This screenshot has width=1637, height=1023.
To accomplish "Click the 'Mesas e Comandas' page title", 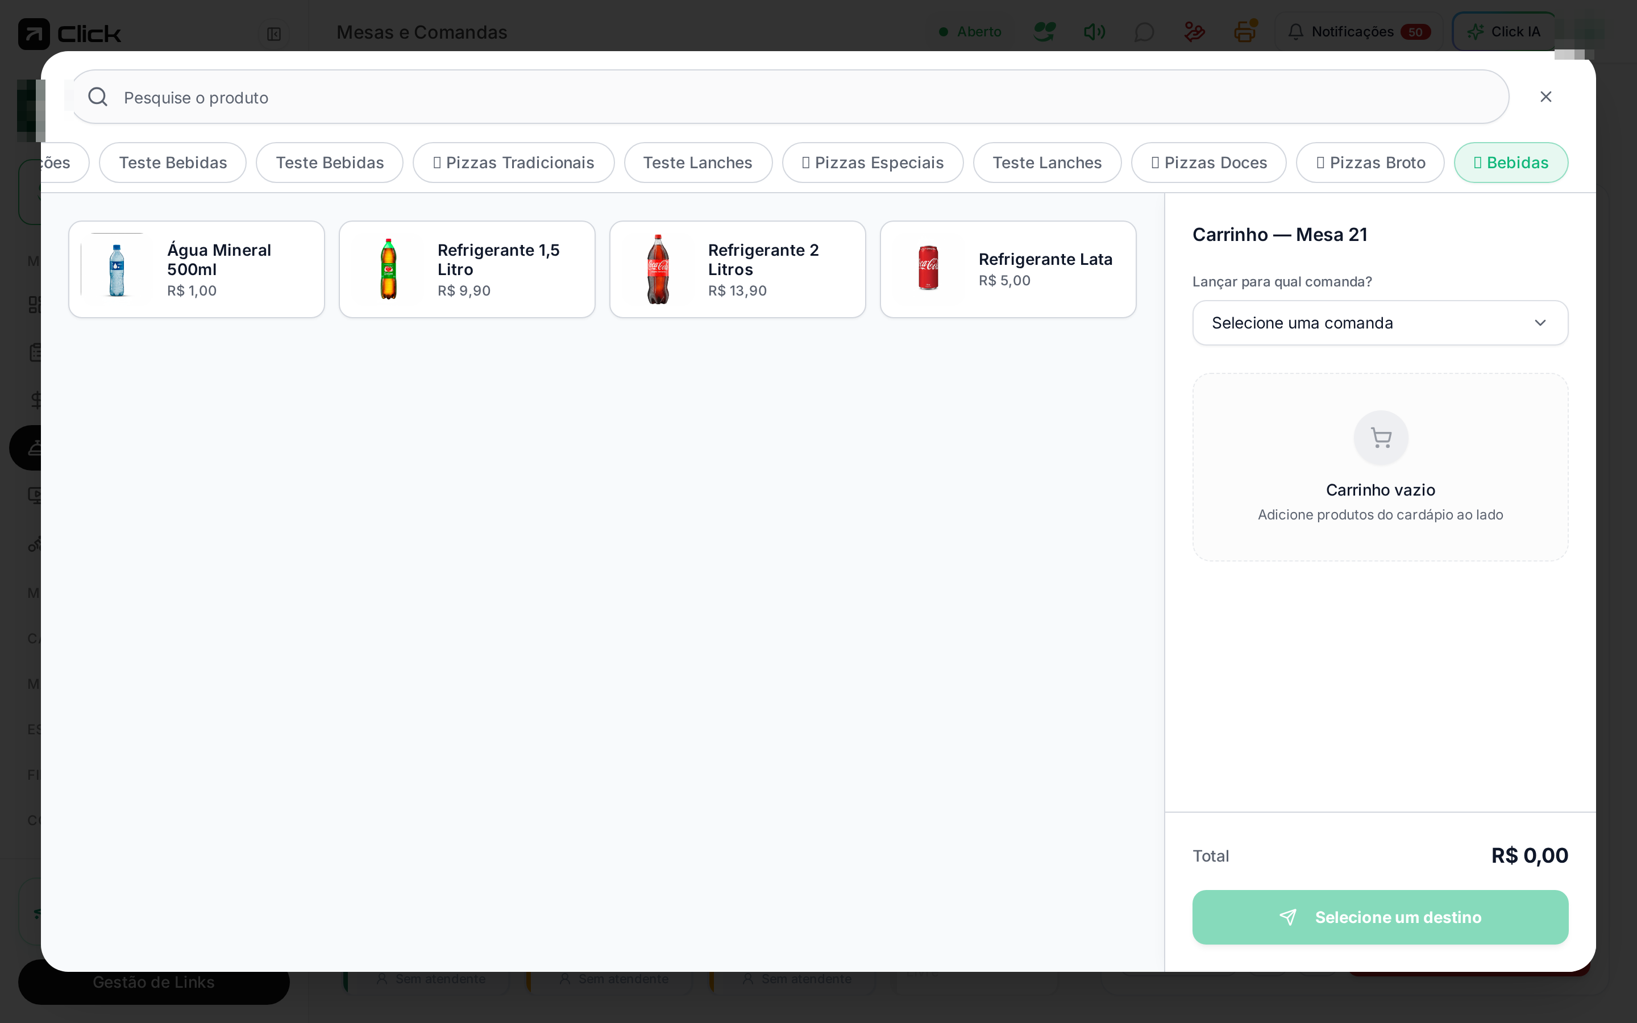I will (422, 32).
